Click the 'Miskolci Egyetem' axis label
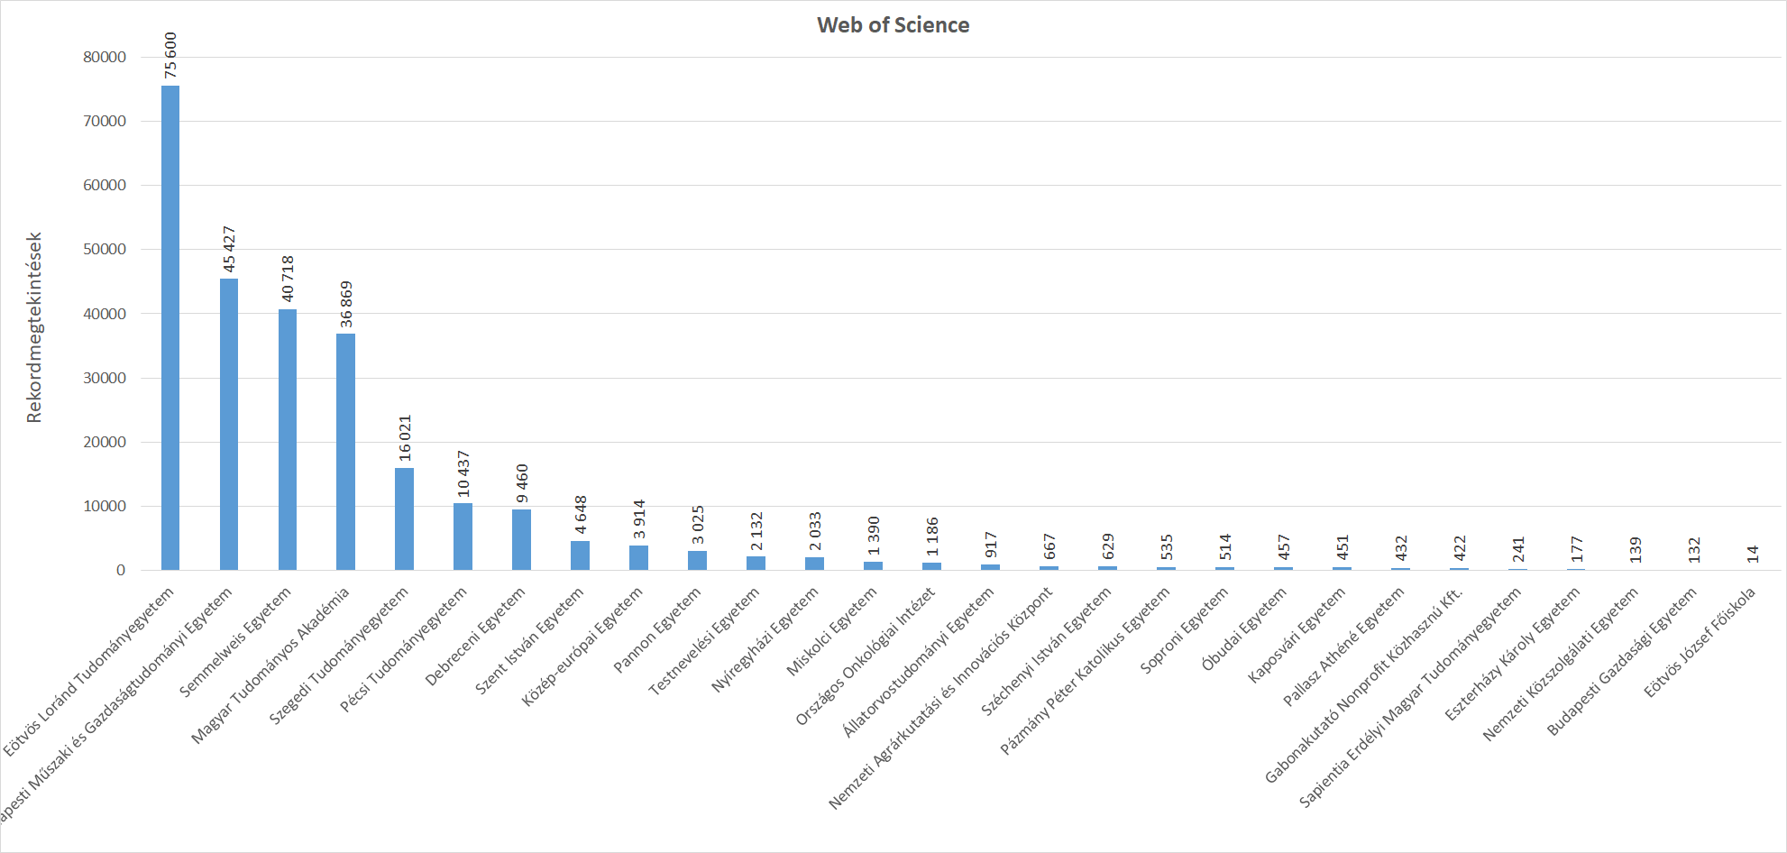 point(831,632)
